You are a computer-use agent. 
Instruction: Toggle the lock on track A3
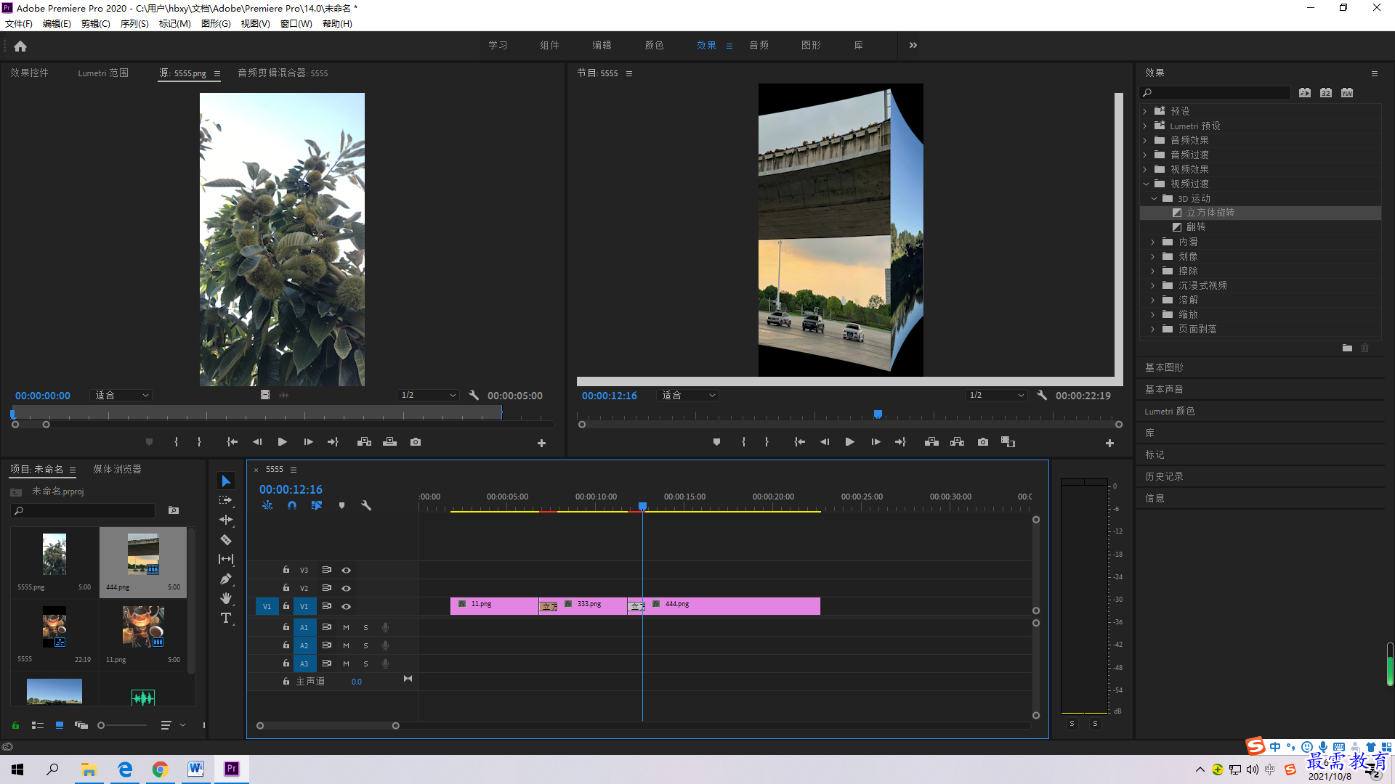pyautogui.click(x=286, y=663)
